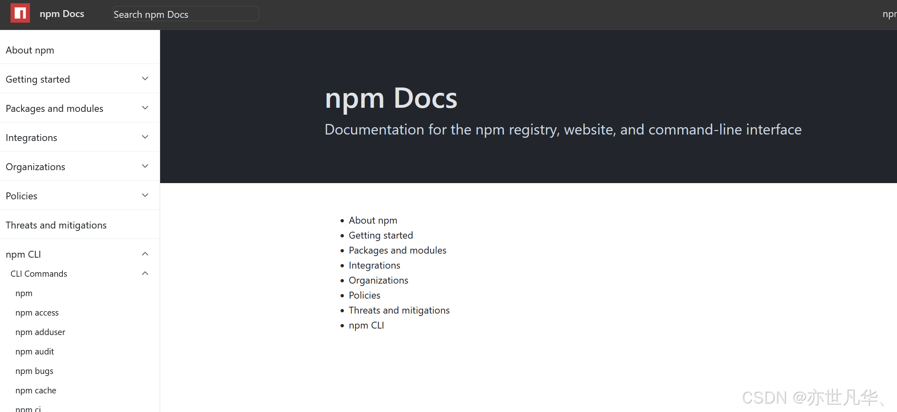Expand the Getting started chevron
Viewport: 897px width, 412px height.
pos(145,79)
